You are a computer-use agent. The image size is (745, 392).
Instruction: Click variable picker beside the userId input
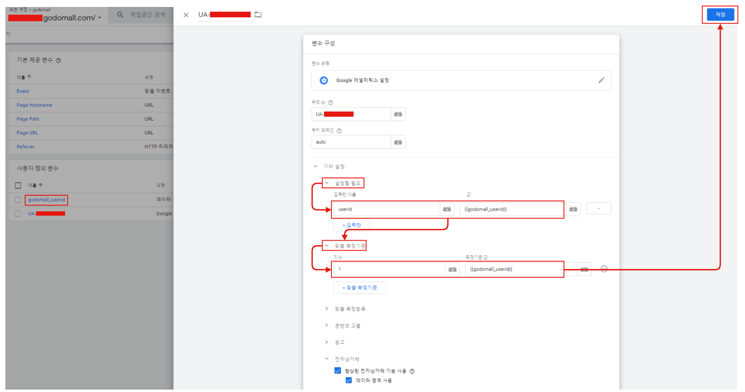[x=447, y=209]
